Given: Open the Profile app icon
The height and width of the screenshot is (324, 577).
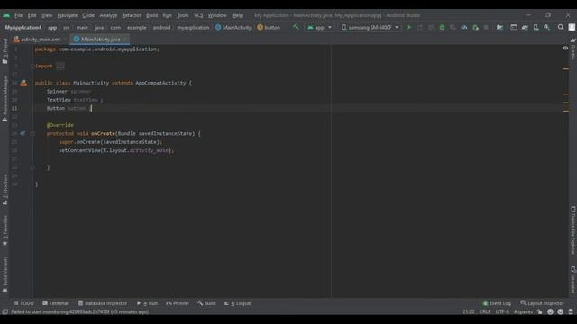Looking at the screenshot, I should (464, 27).
